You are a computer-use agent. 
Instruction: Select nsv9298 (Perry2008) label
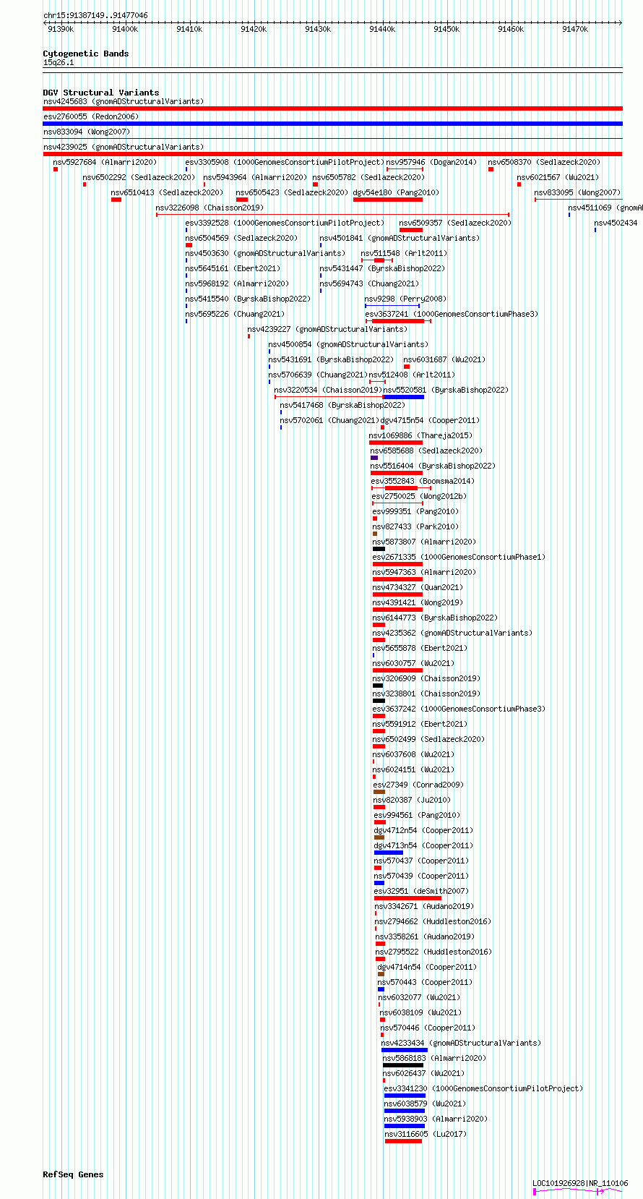point(405,299)
